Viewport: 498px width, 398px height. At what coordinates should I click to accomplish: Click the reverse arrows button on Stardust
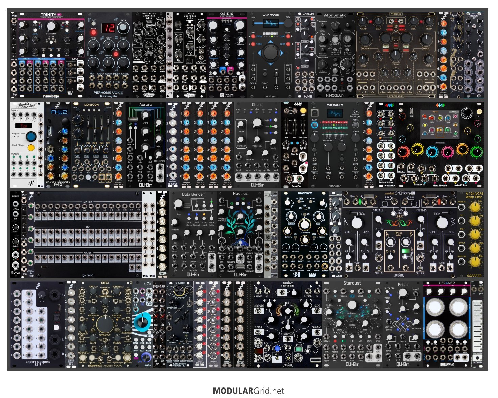[x=361, y=341]
